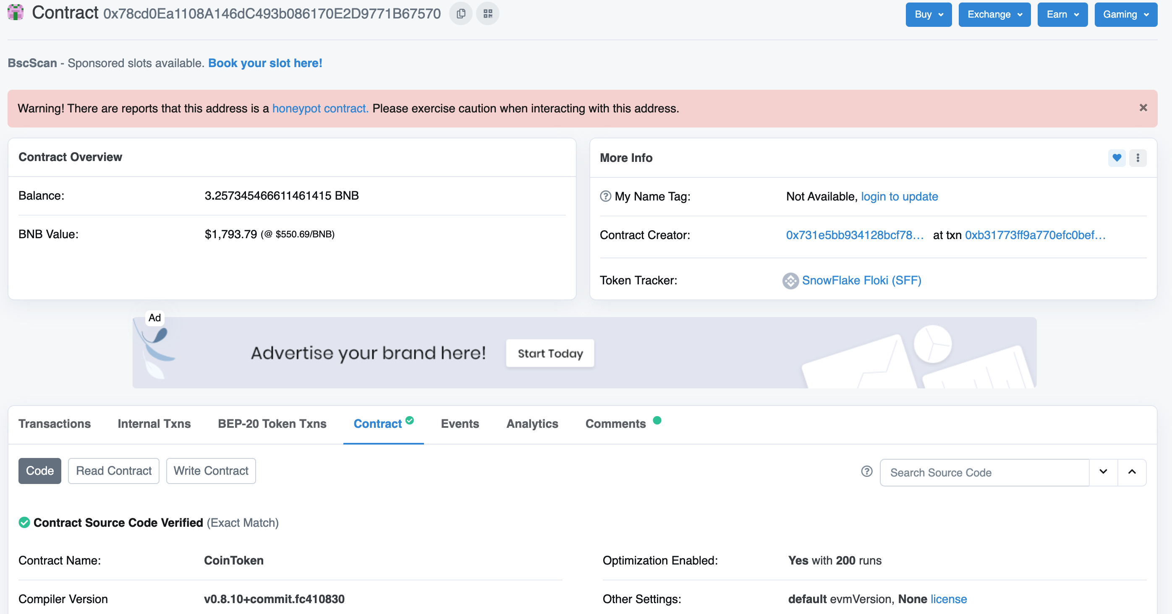Open the three-dot More Info menu
The width and height of the screenshot is (1172, 614).
click(x=1138, y=158)
